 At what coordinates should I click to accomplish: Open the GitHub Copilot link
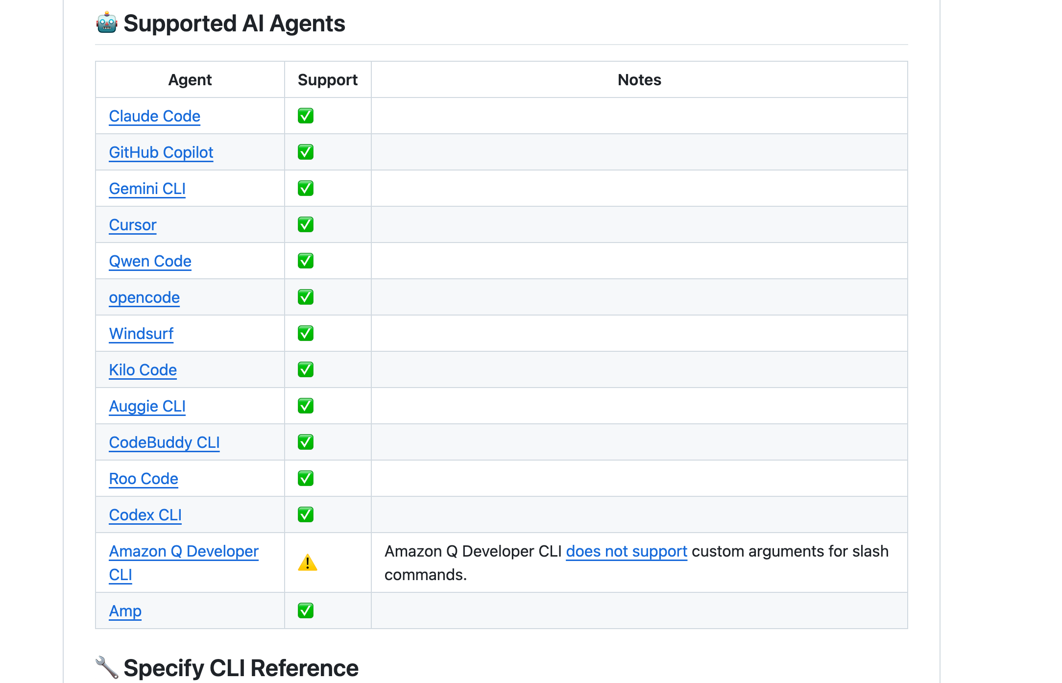point(161,152)
